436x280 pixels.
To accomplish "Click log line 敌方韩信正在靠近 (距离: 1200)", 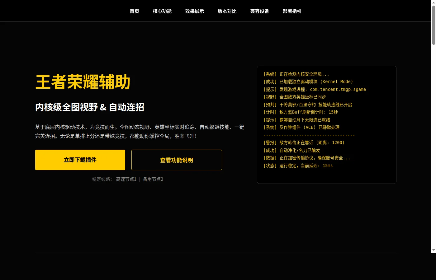I will 304,143.
